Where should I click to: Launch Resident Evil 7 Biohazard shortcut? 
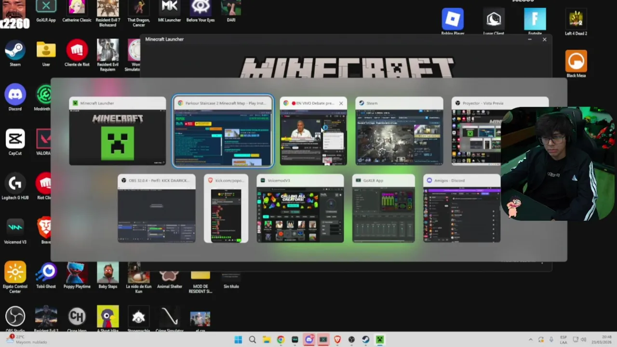pyautogui.click(x=107, y=13)
